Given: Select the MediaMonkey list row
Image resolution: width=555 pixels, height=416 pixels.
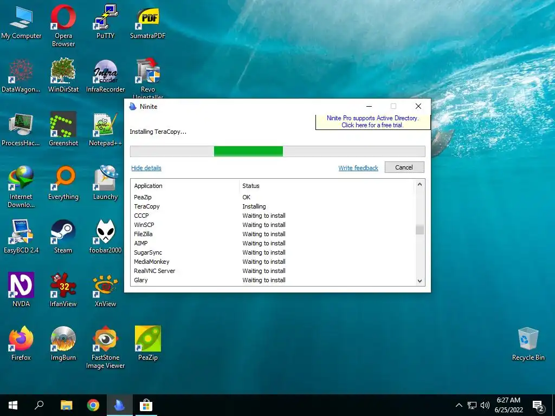Looking at the screenshot, I should tap(273, 262).
